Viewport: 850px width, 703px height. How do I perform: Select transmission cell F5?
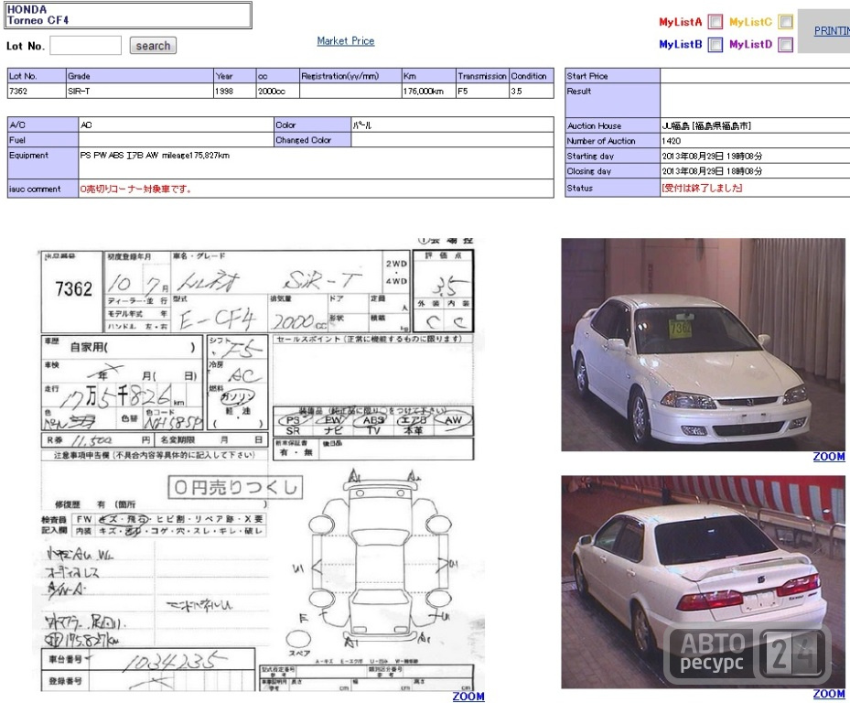click(x=482, y=92)
